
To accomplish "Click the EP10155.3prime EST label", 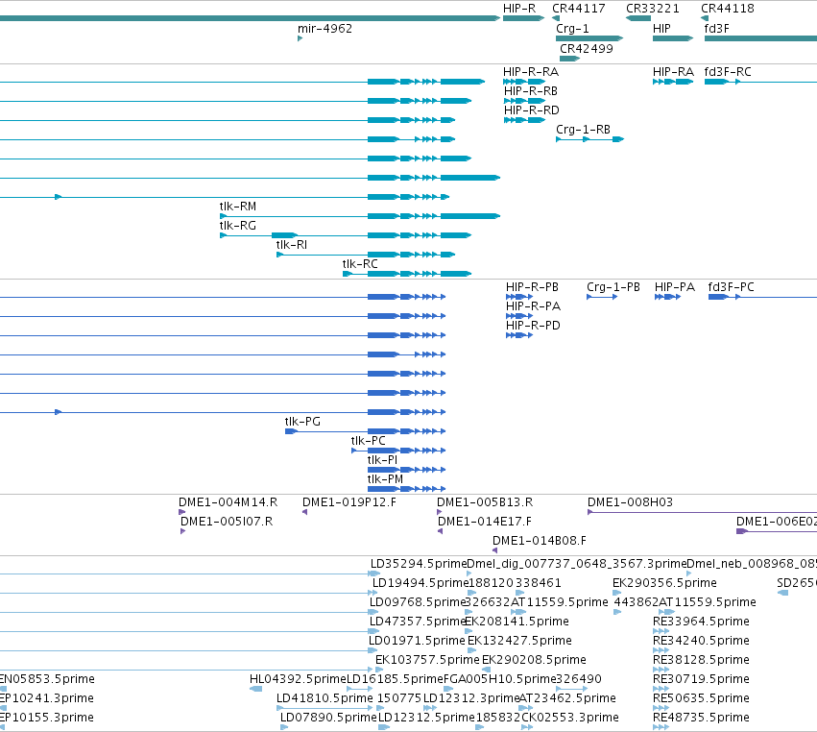I will [x=47, y=718].
